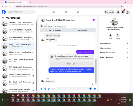The width and height of the screenshot is (133, 106).
Task: Send a thumbs up like
Action: click(95, 89)
